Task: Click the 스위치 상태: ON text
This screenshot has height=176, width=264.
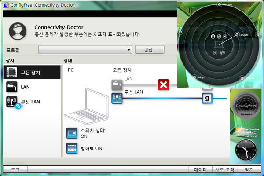Action: pos(93,133)
